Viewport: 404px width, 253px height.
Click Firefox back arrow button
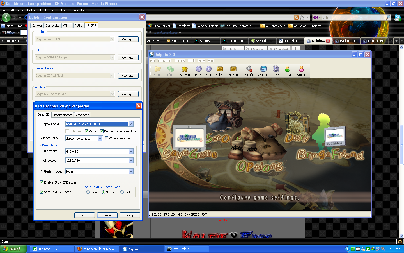(x=6, y=17)
